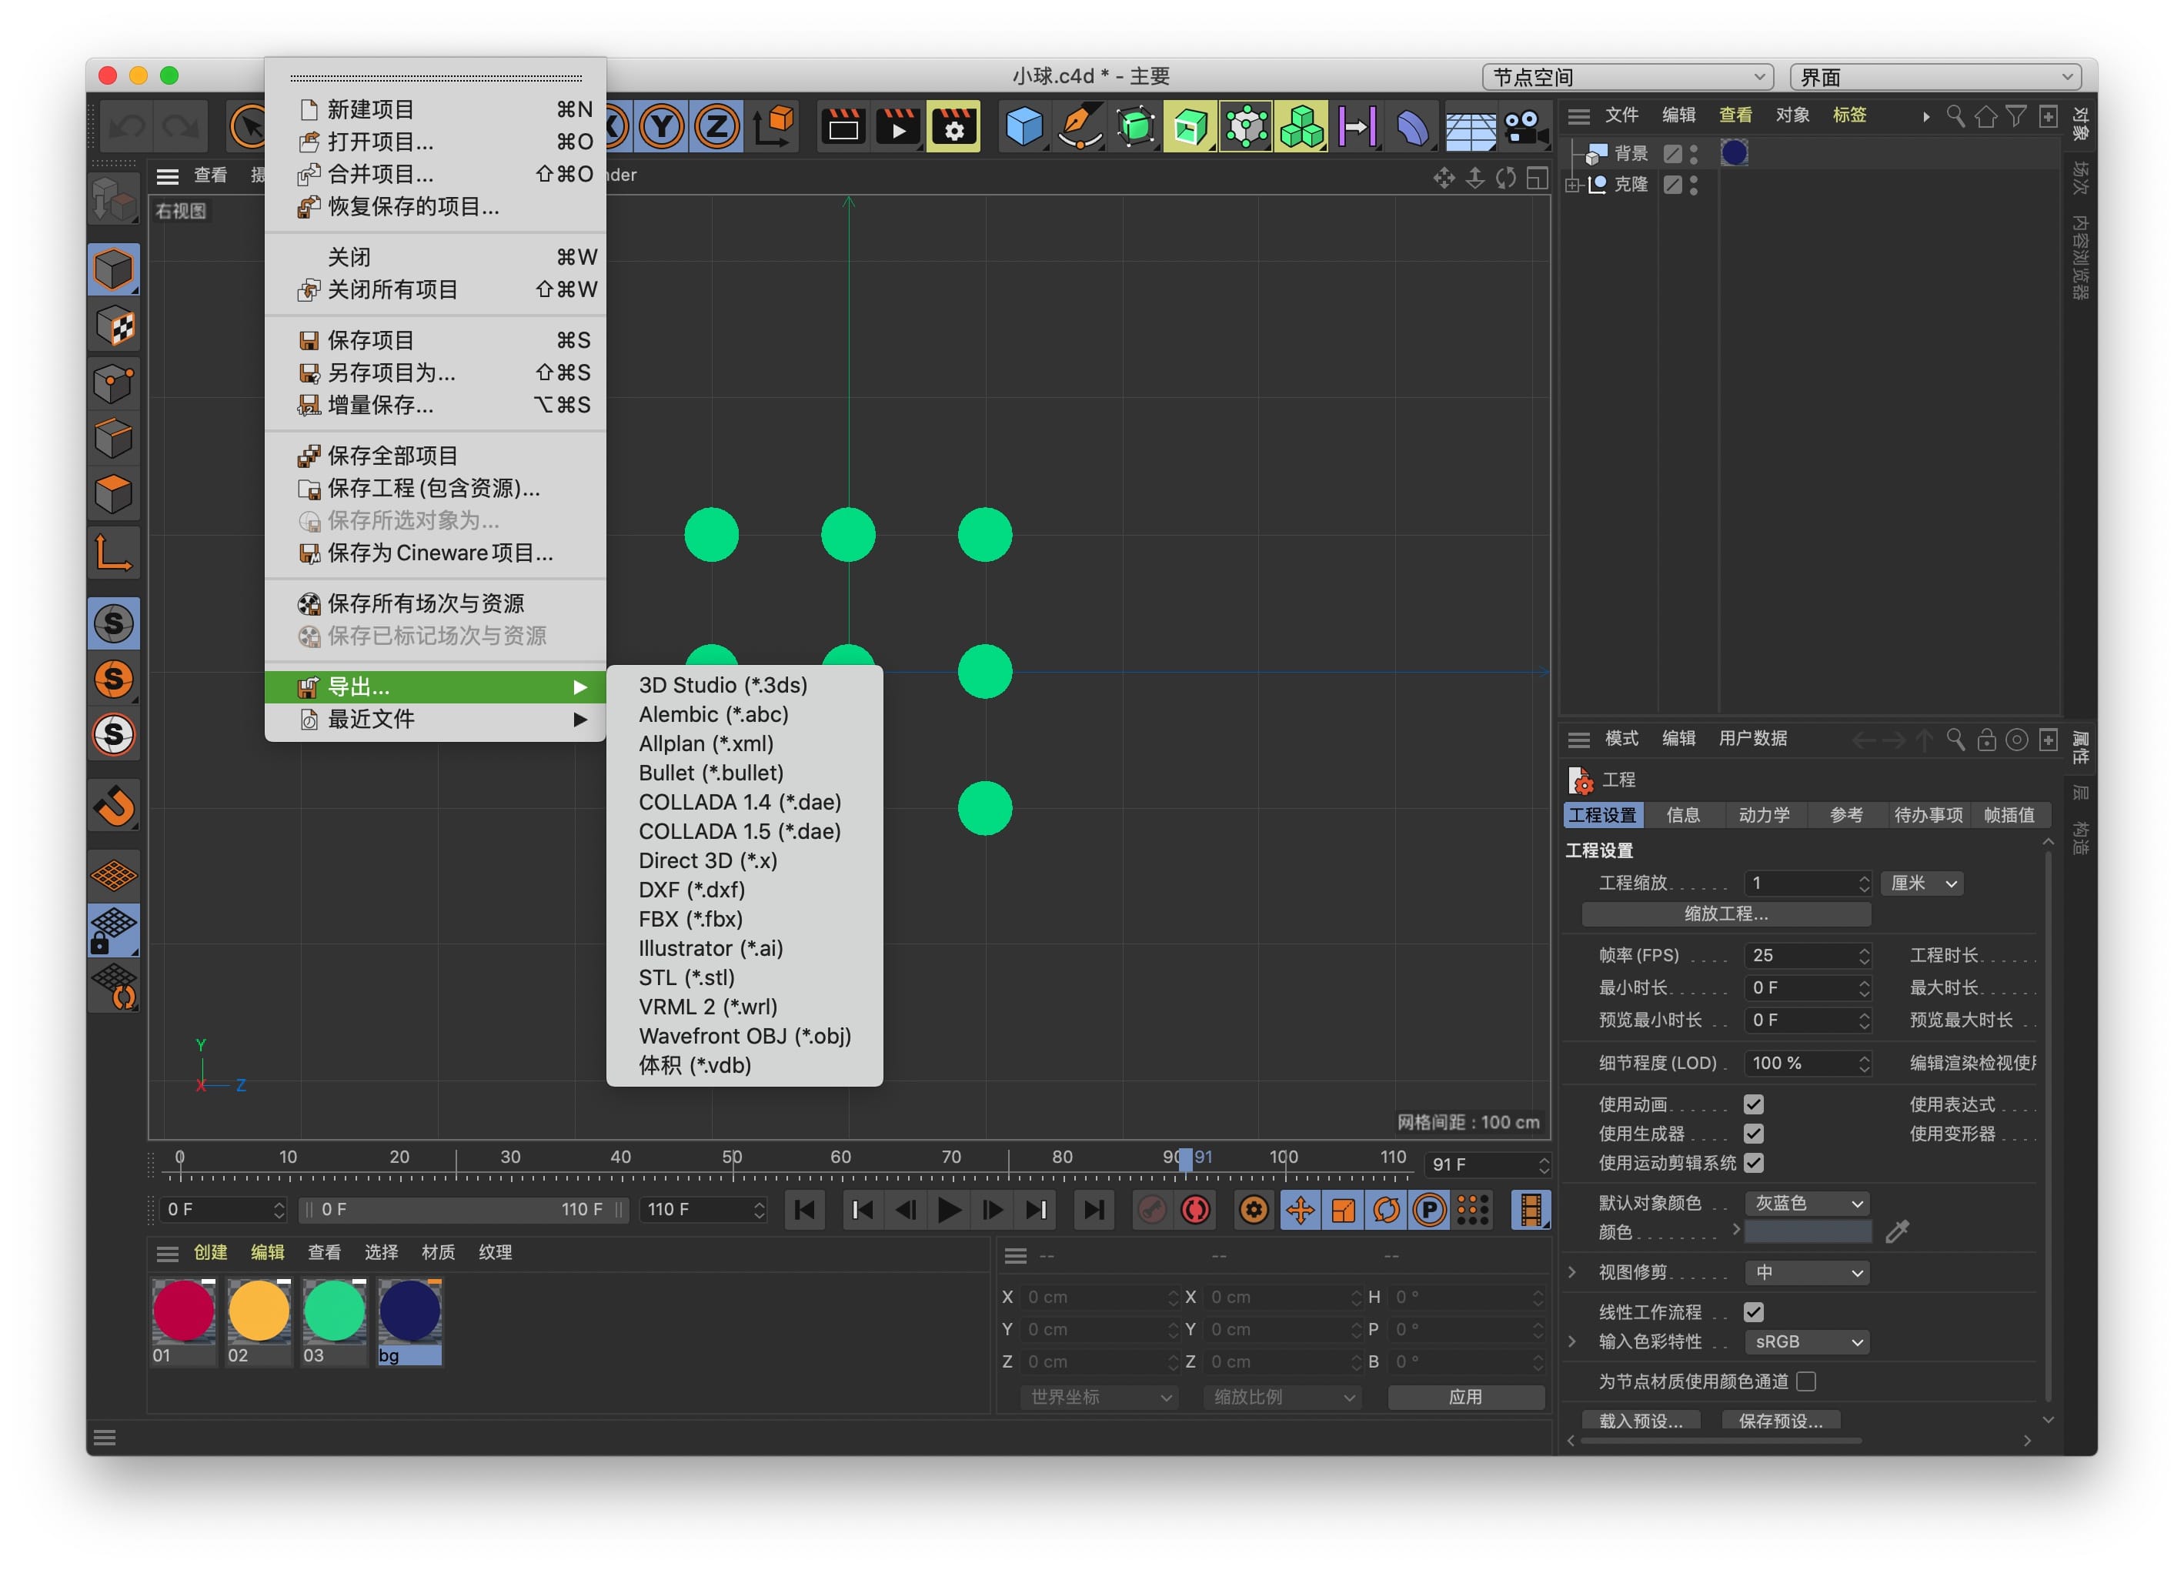Image resolution: width=2184 pixels, height=1570 pixels.
Task: Select the blue Cube primitive icon
Action: [x=1023, y=126]
